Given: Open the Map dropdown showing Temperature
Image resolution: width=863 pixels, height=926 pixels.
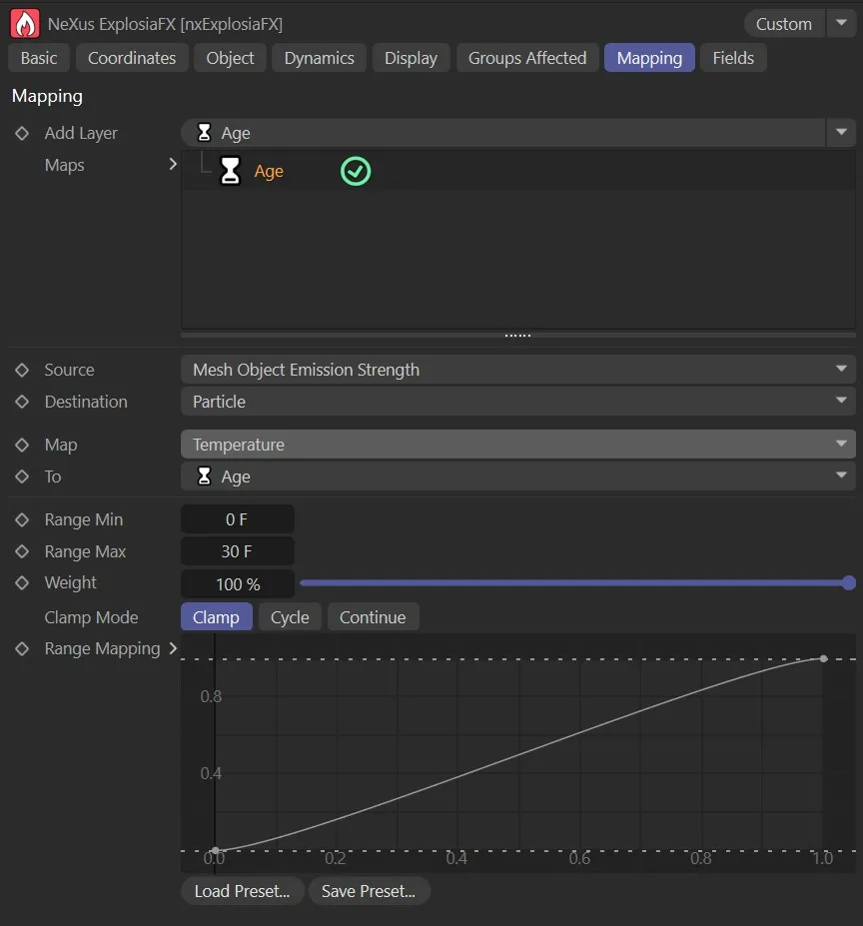Looking at the screenshot, I should pos(517,444).
